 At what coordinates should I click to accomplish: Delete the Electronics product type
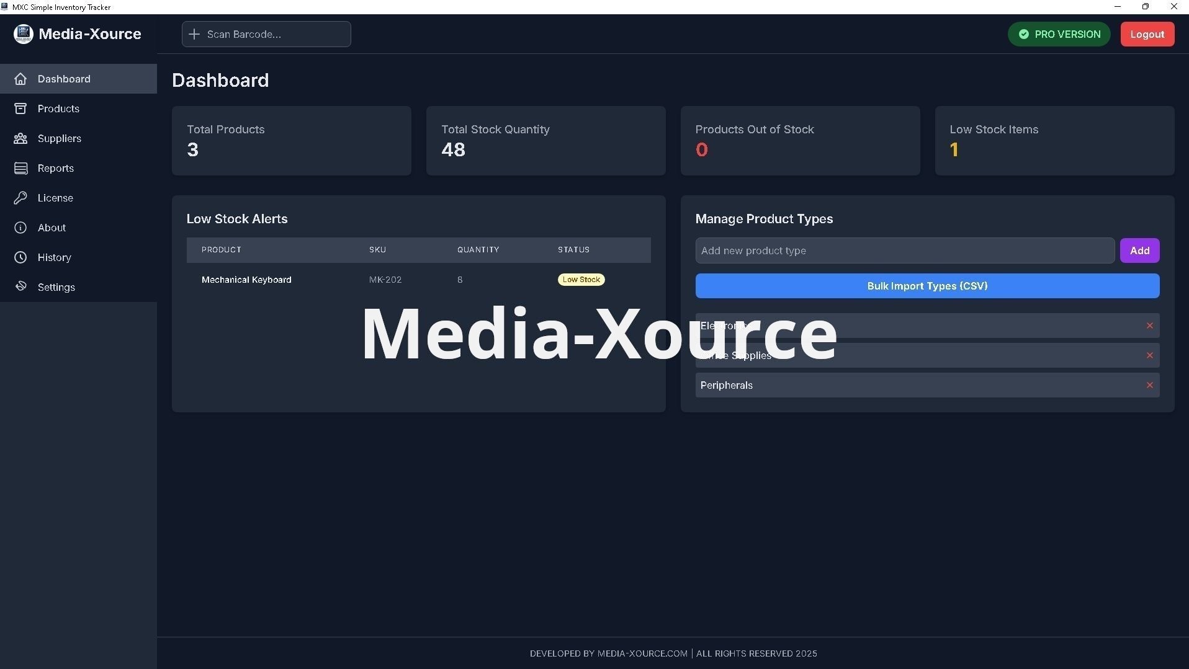pos(1149,326)
